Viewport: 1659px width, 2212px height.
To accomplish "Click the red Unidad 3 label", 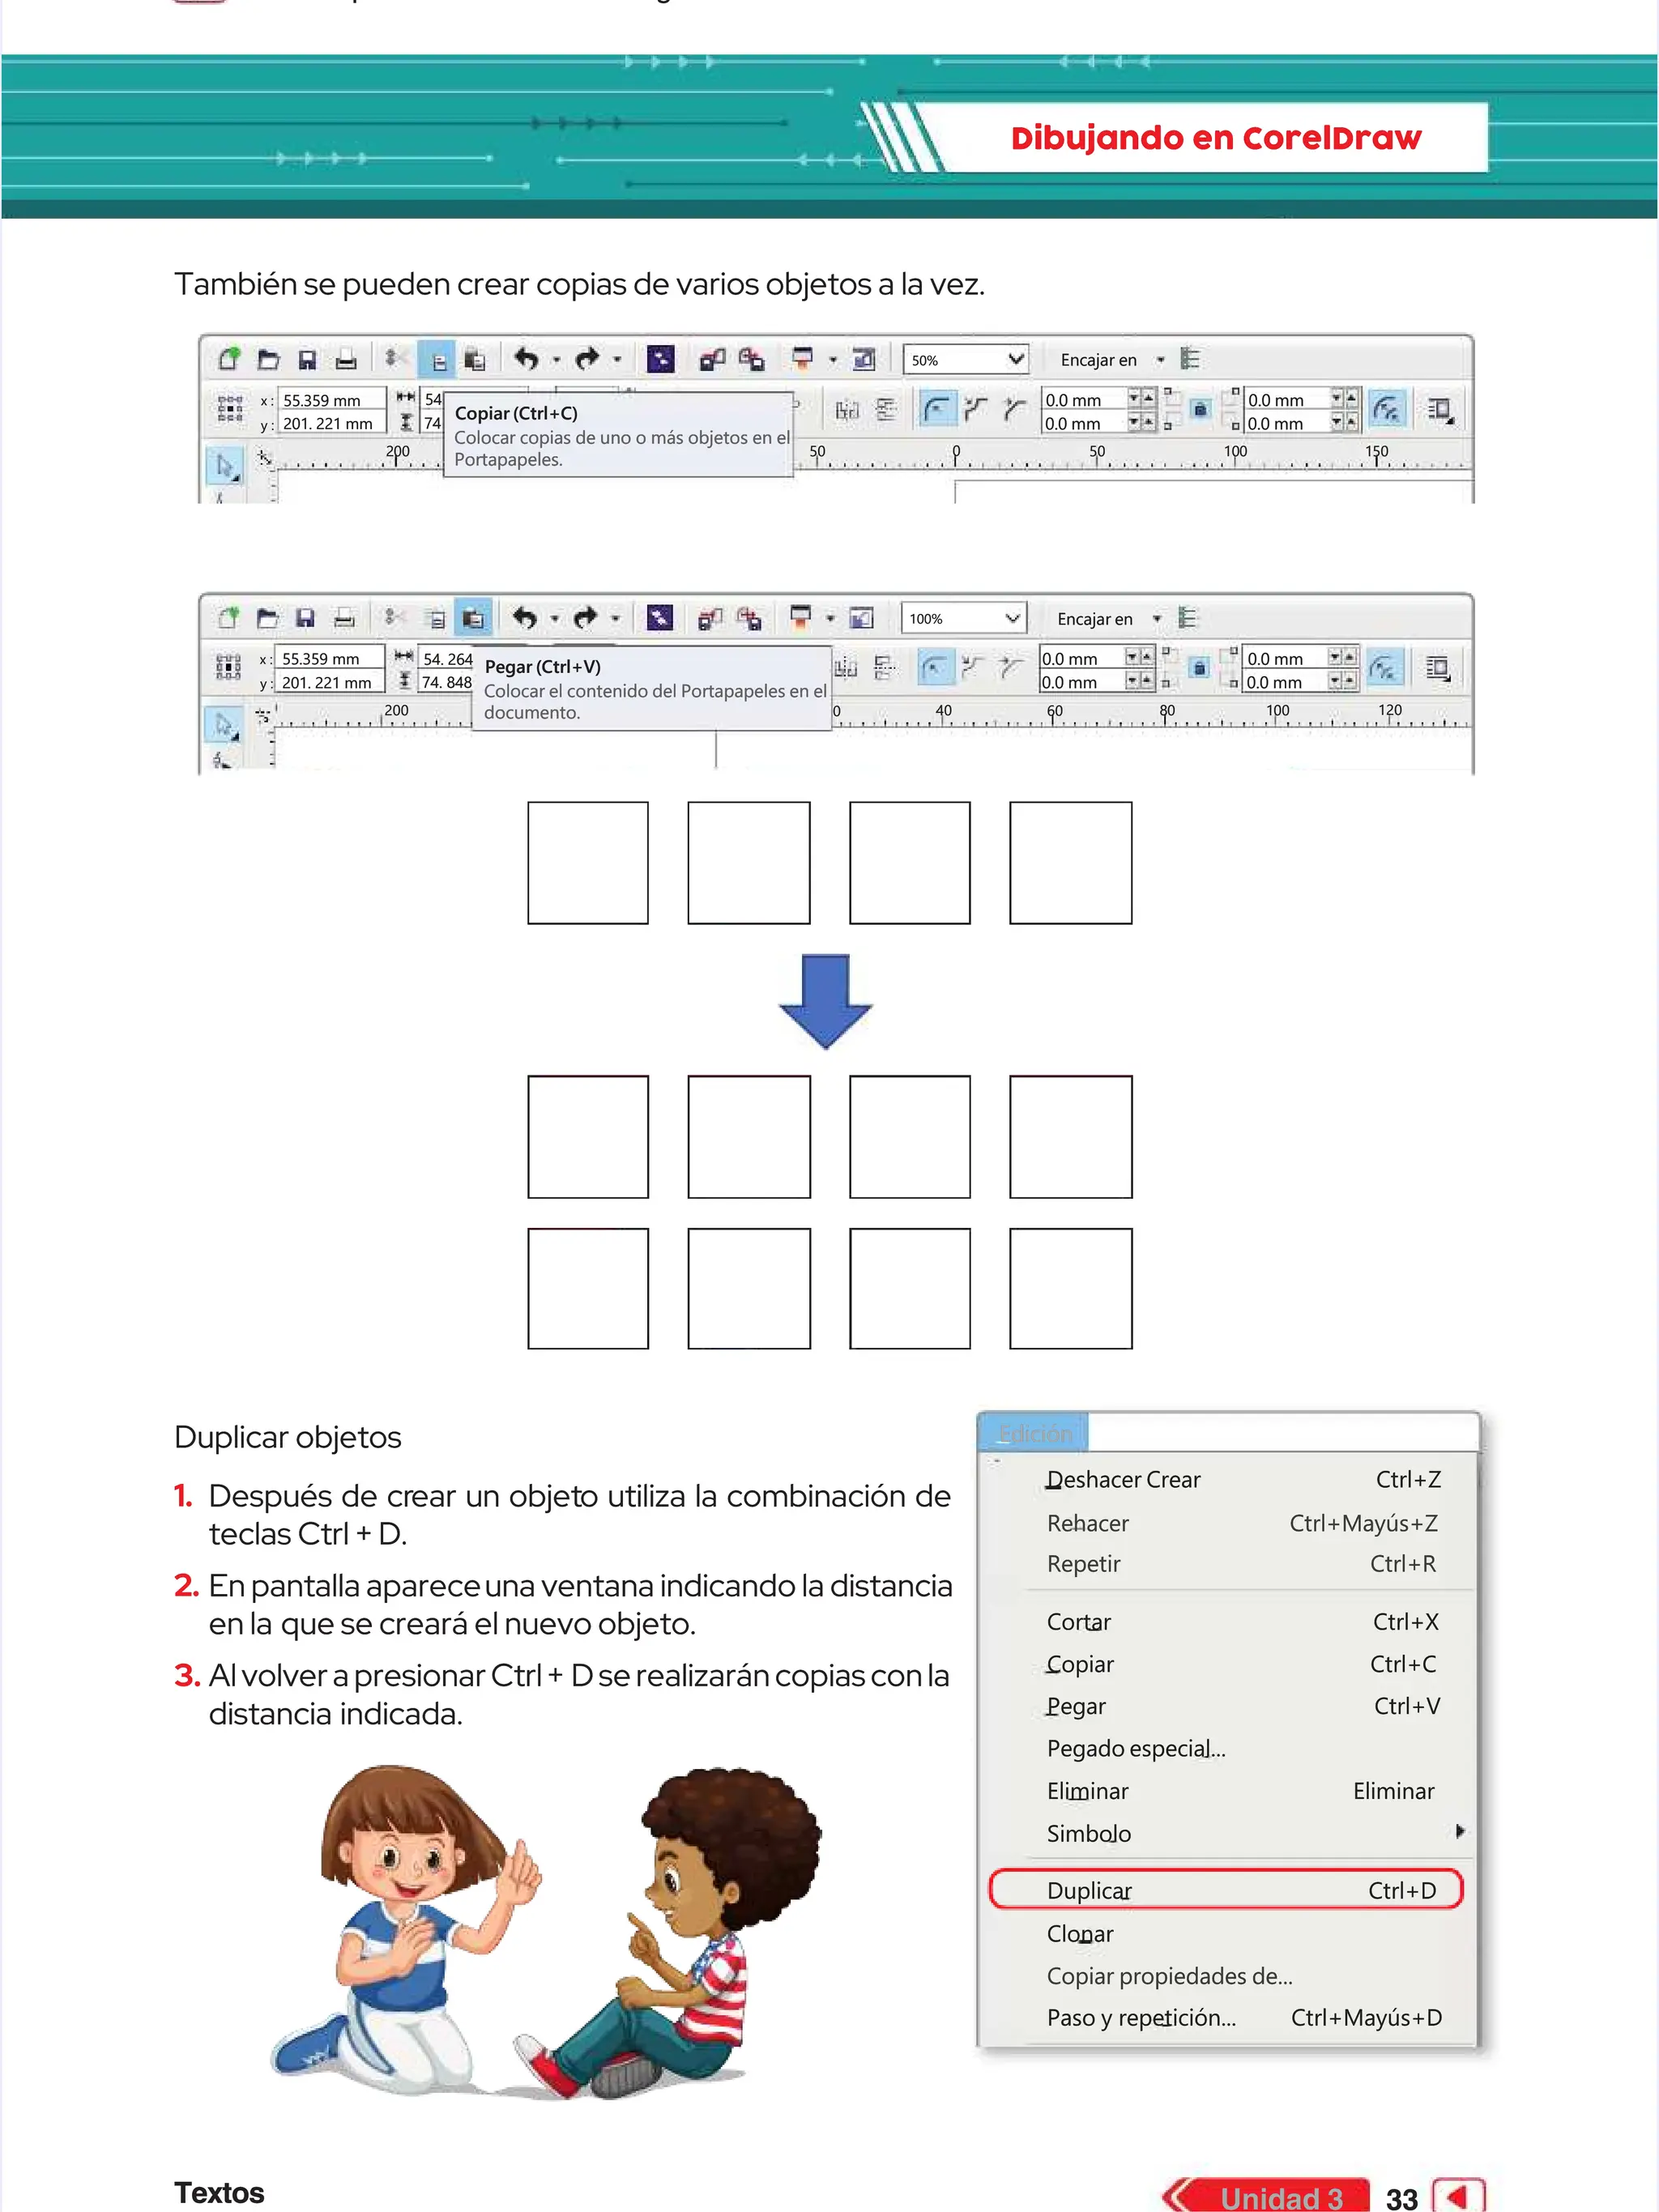I will point(1281,2197).
